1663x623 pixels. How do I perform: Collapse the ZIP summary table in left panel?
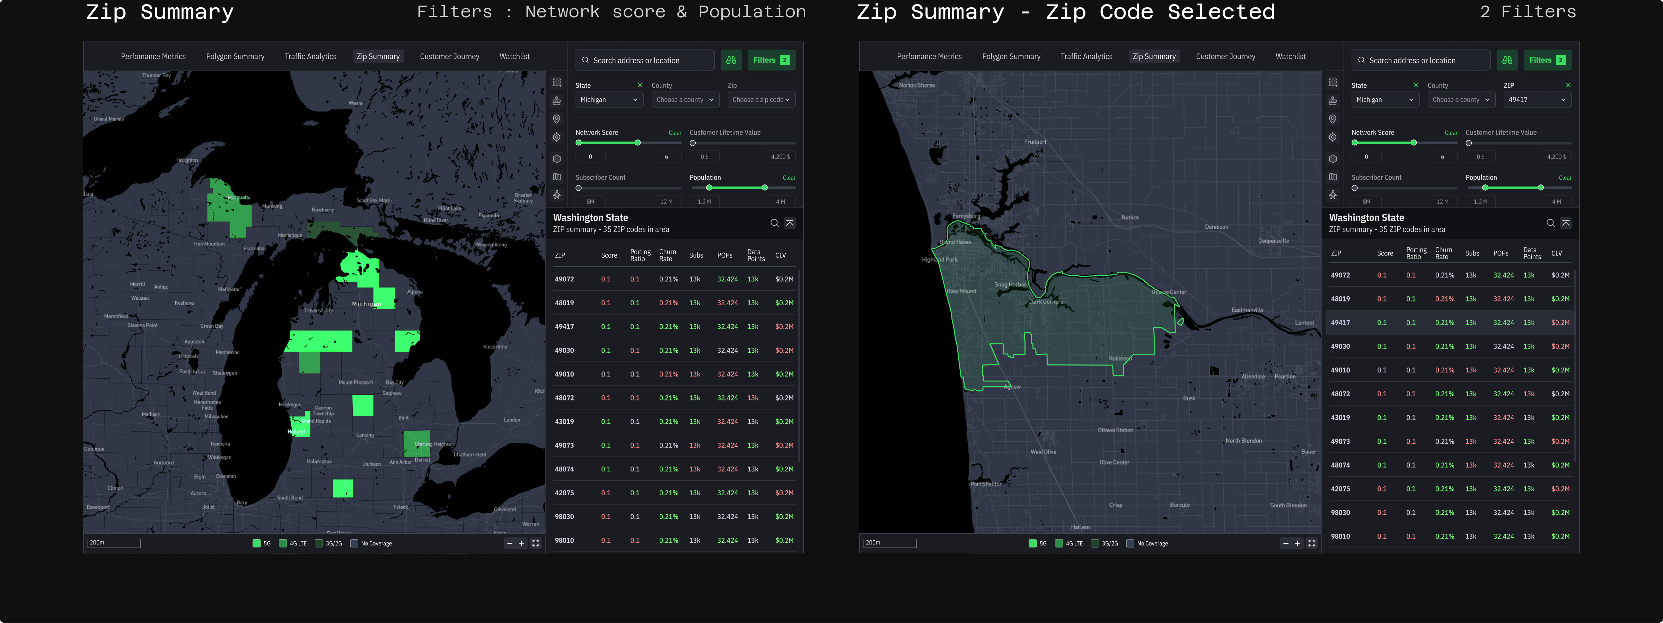(790, 223)
